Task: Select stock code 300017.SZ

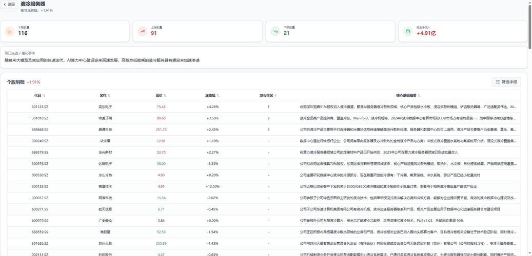Action: [40, 198]
